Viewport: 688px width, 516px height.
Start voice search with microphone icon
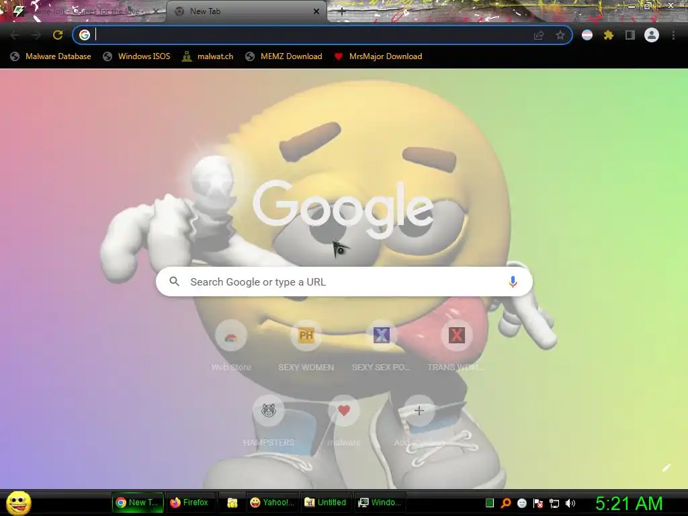[x=513, y=282]
